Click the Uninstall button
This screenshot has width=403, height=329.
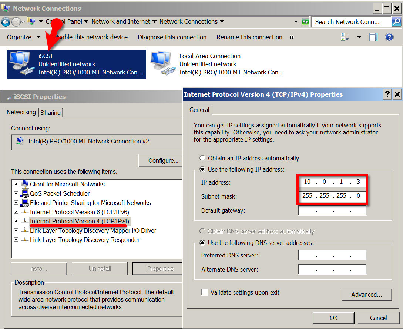pyautogui.click(x=100, y=269)
